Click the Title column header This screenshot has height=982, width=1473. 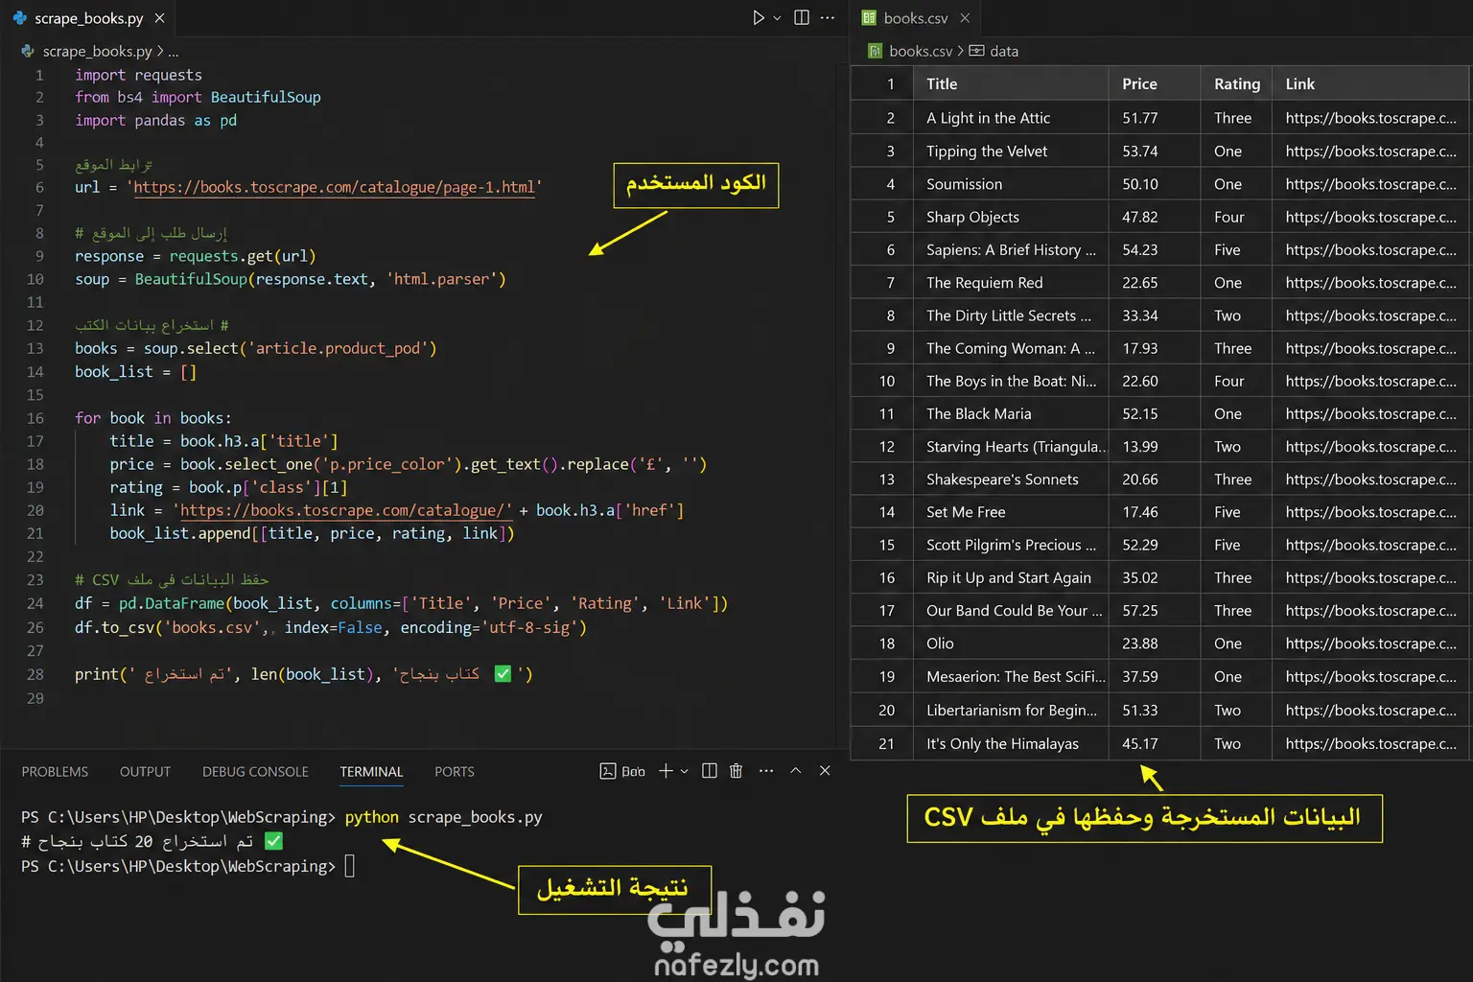1011,83
